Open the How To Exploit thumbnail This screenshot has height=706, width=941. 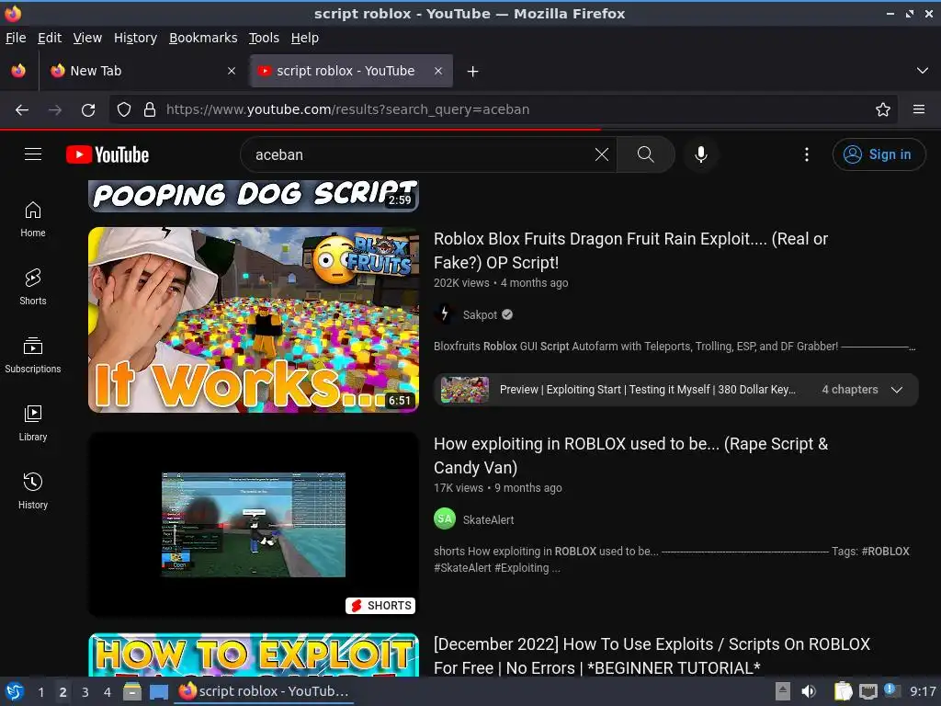[x=254, y=655]
